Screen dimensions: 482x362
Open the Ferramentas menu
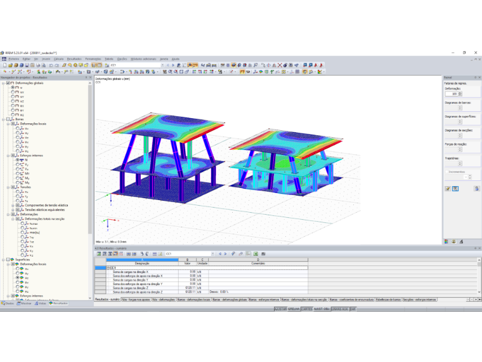pyautogui.click(x=93, y=59)
